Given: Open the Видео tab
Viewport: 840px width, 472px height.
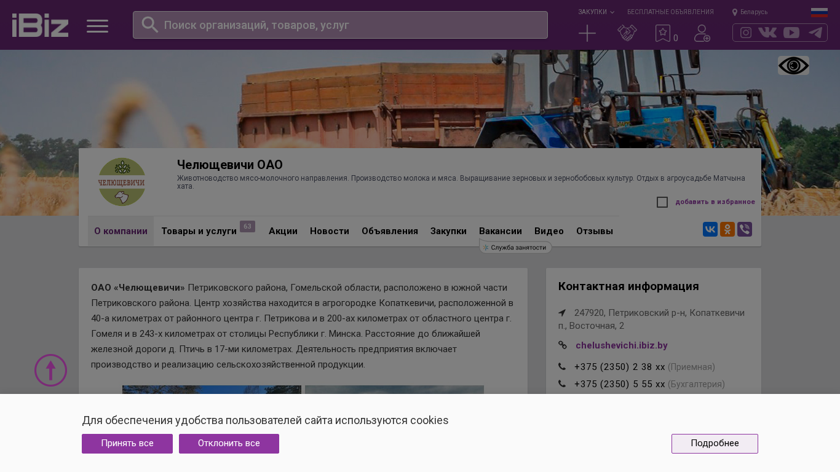Looking at the screenshot, I should click(549, 231).
